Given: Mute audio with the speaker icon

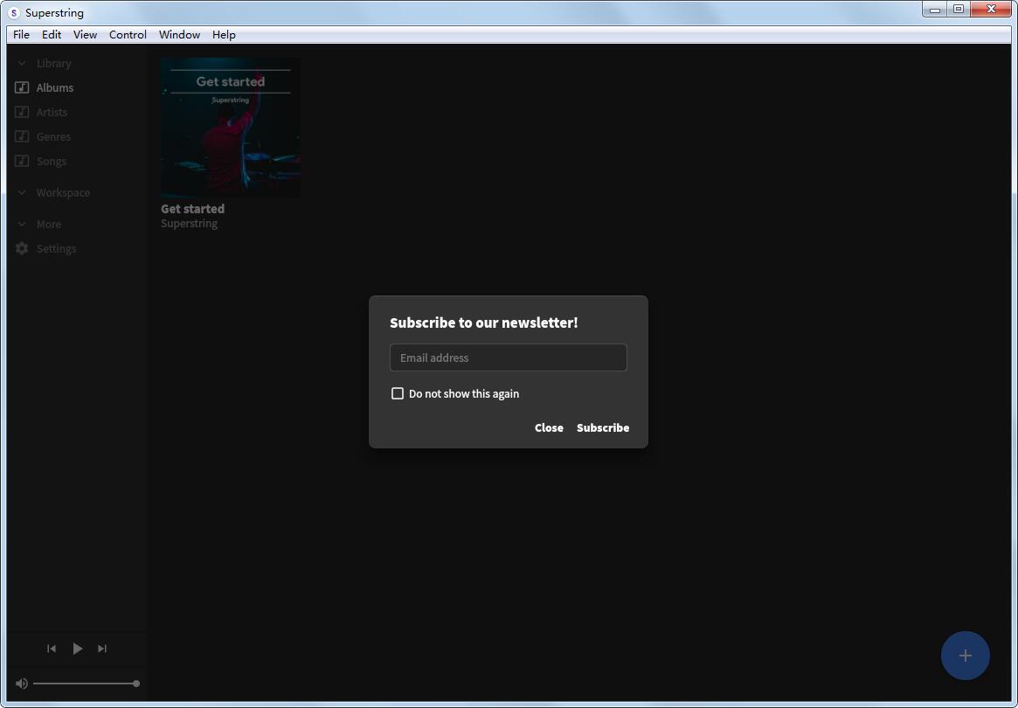Looking at the screenshot, I should click(x=22, y=684).
